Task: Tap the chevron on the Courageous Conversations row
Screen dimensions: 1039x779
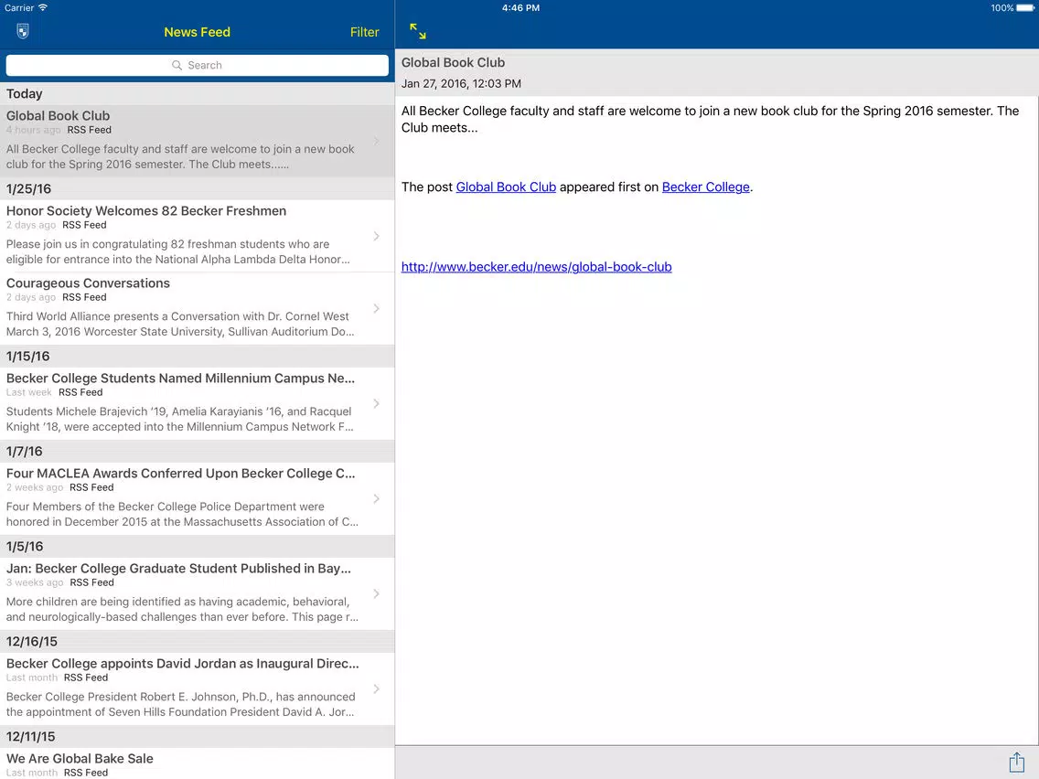Action: (x=377, y=309)
